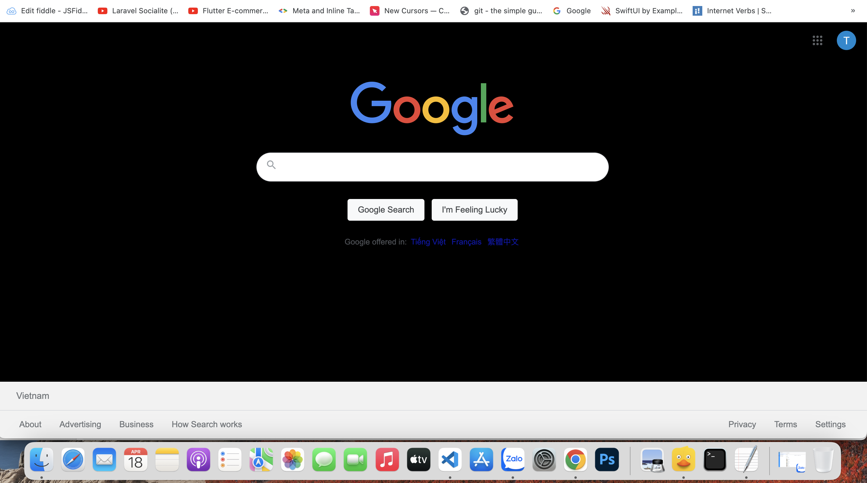The width and height of the screenshot is (867, 483).
Task: Launch Podcasts from the Dock
Action: coord(198,459)
